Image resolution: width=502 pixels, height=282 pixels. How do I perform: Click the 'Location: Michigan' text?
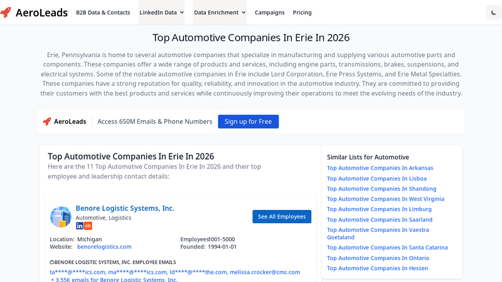point(76,239)
